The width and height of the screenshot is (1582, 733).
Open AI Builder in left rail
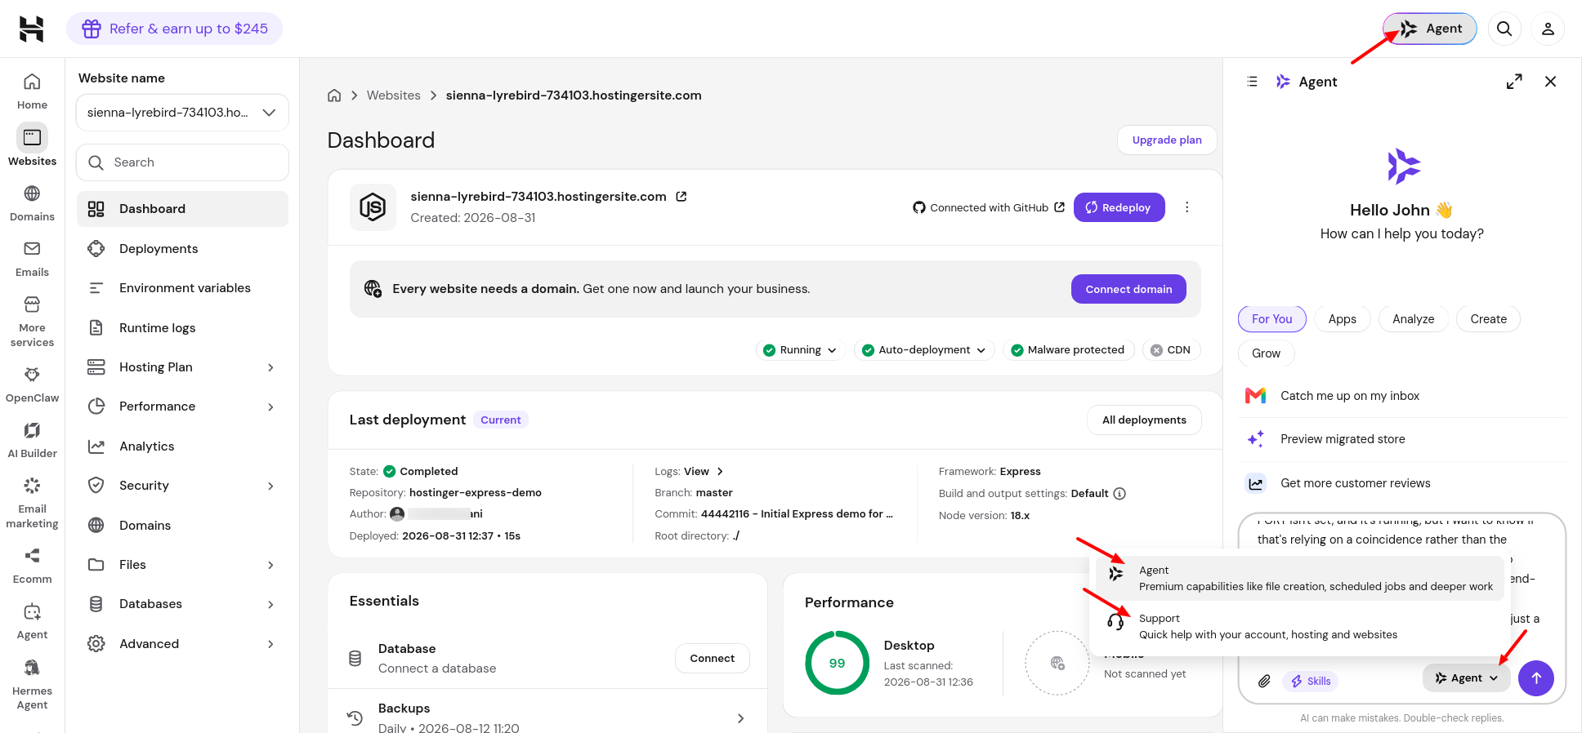pyautogui.click(x=32, y=439)
